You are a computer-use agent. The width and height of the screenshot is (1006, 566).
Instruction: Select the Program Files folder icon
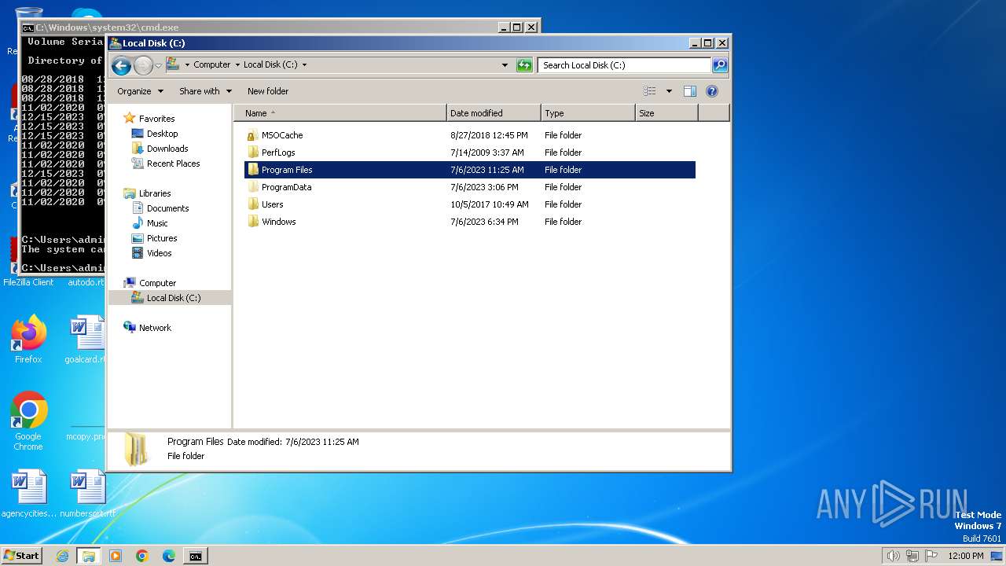252,170
